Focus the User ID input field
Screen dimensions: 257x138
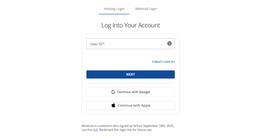pos(131,44)
